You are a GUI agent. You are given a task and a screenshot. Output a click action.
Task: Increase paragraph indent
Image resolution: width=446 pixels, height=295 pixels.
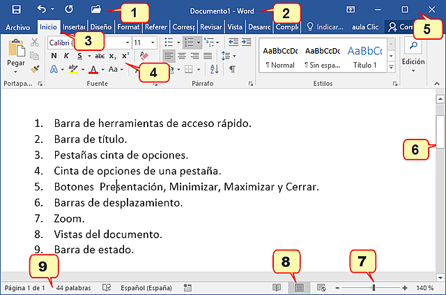pyautogui.click(x=246, y=43)
